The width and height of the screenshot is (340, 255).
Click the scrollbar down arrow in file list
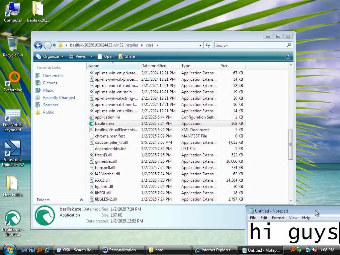[x=291, y=201]
